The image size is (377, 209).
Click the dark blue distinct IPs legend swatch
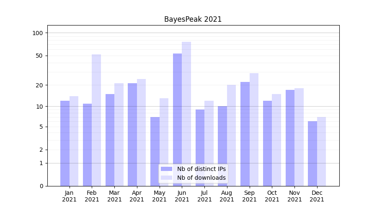(x=166, y=169)
